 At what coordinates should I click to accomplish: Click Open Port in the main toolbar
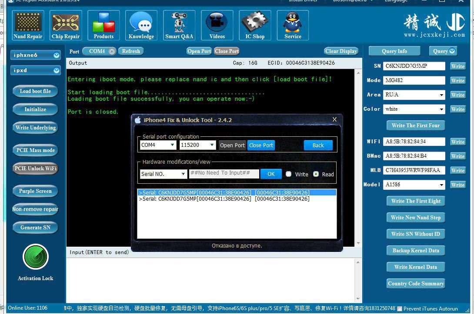click(199, 51)
